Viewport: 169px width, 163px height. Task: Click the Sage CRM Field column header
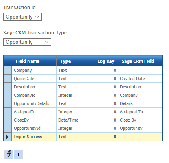140,61
